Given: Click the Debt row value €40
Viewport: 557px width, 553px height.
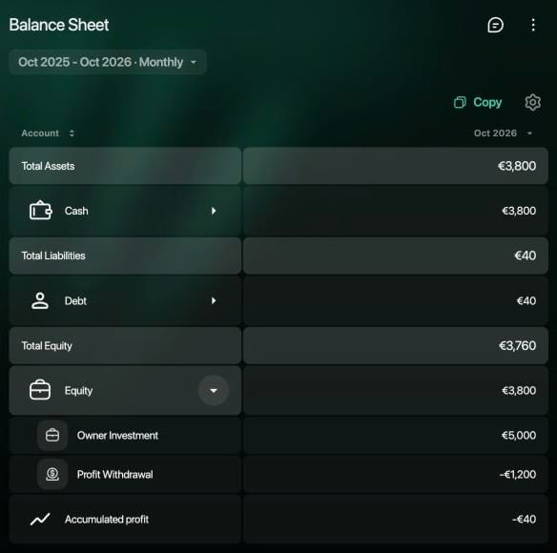Looking at the screenshot, I should [x=526, y=301].
